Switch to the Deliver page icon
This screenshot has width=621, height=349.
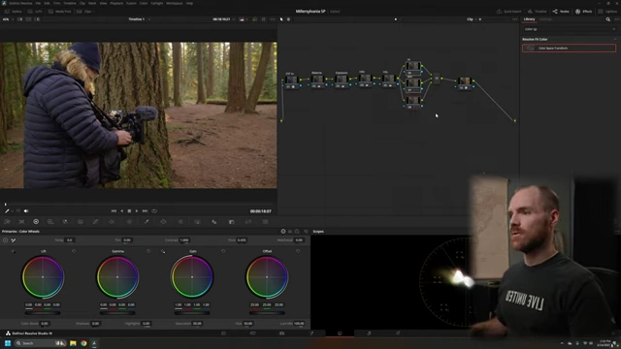398,333
